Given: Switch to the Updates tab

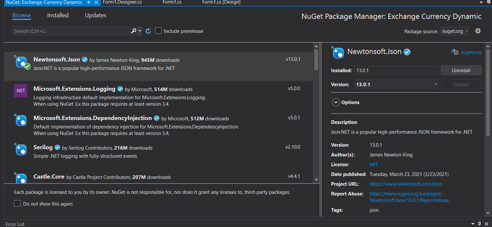Looking at the screenshot, I should [96, 15].
